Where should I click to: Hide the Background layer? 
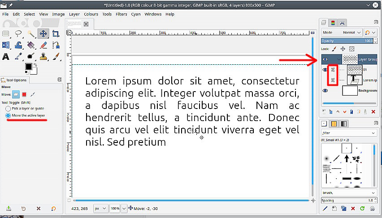click(x=325, y=91)
